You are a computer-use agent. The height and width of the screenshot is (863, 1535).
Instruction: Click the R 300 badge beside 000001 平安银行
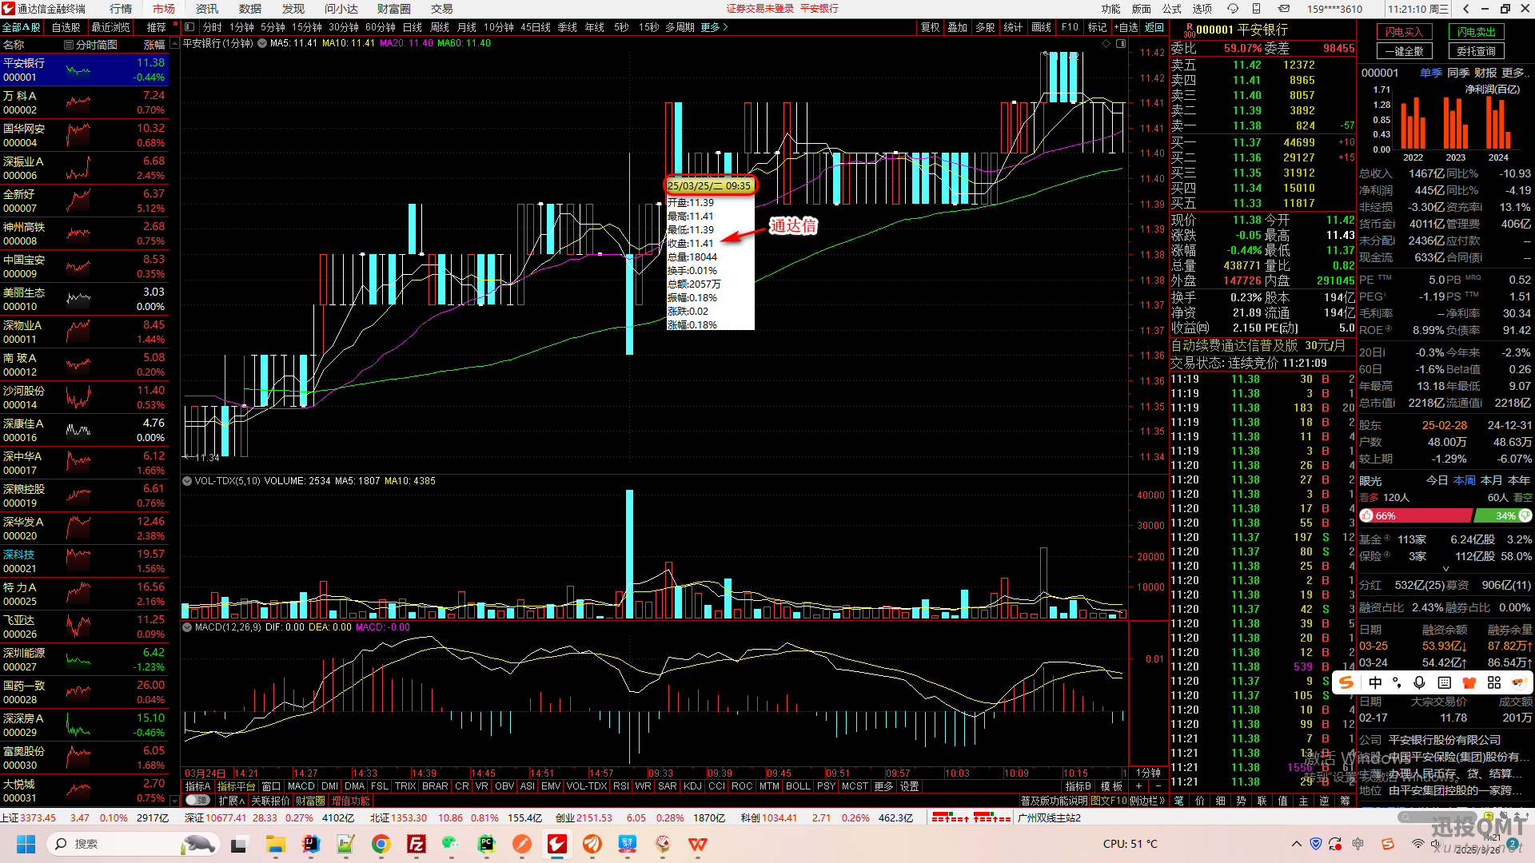pyautogui.click(x=1189, y=30)
